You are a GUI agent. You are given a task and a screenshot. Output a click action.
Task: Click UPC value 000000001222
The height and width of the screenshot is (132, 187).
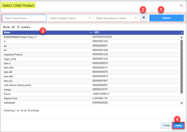click(x=100, y=59)
